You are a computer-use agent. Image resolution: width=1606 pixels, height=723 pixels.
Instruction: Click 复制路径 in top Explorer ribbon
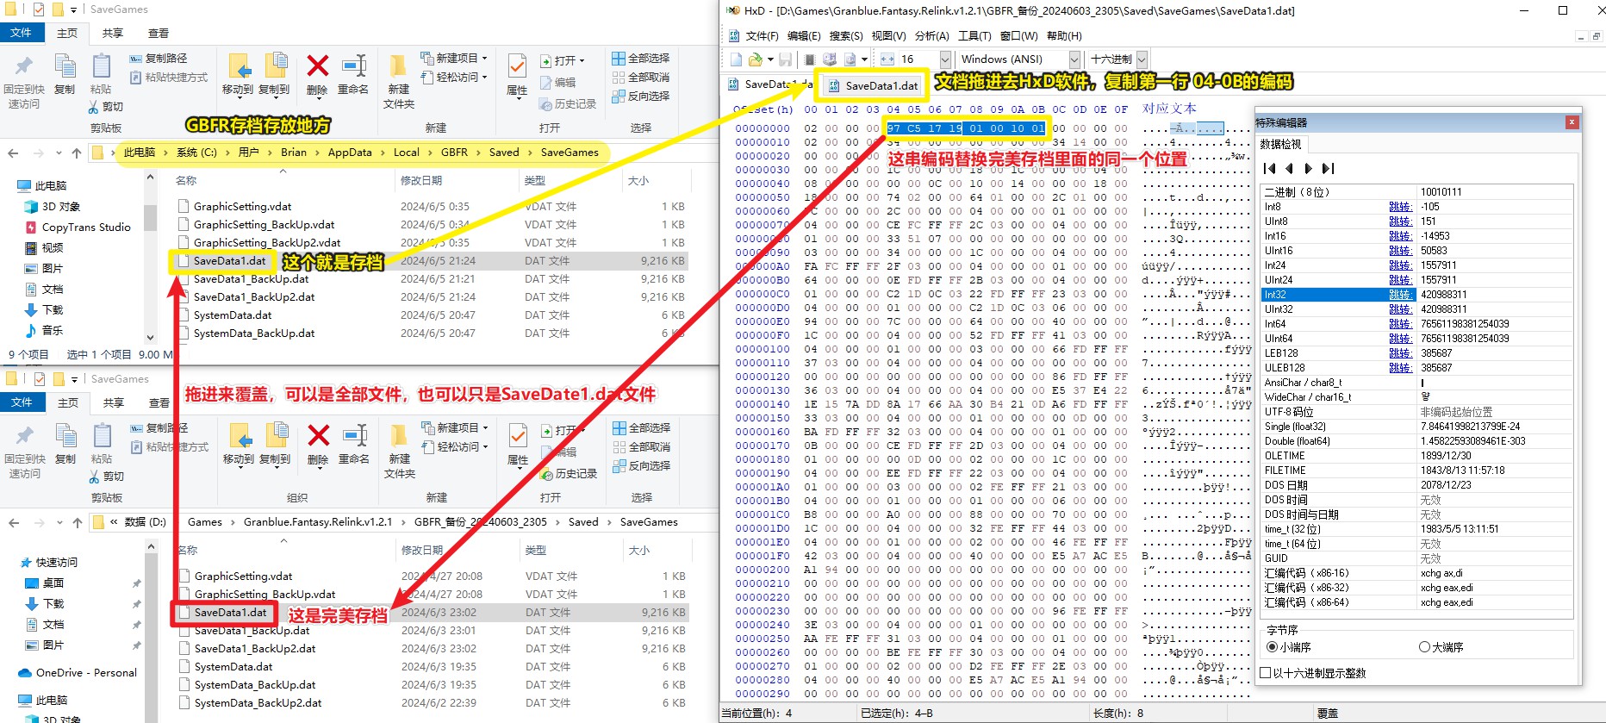pyautogui.click(x=159, y=58)
